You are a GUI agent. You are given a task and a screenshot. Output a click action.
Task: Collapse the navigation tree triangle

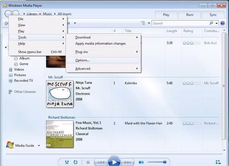point(6,47)
